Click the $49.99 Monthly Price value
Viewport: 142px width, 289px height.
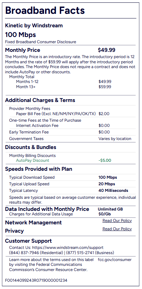click(107, 50)
